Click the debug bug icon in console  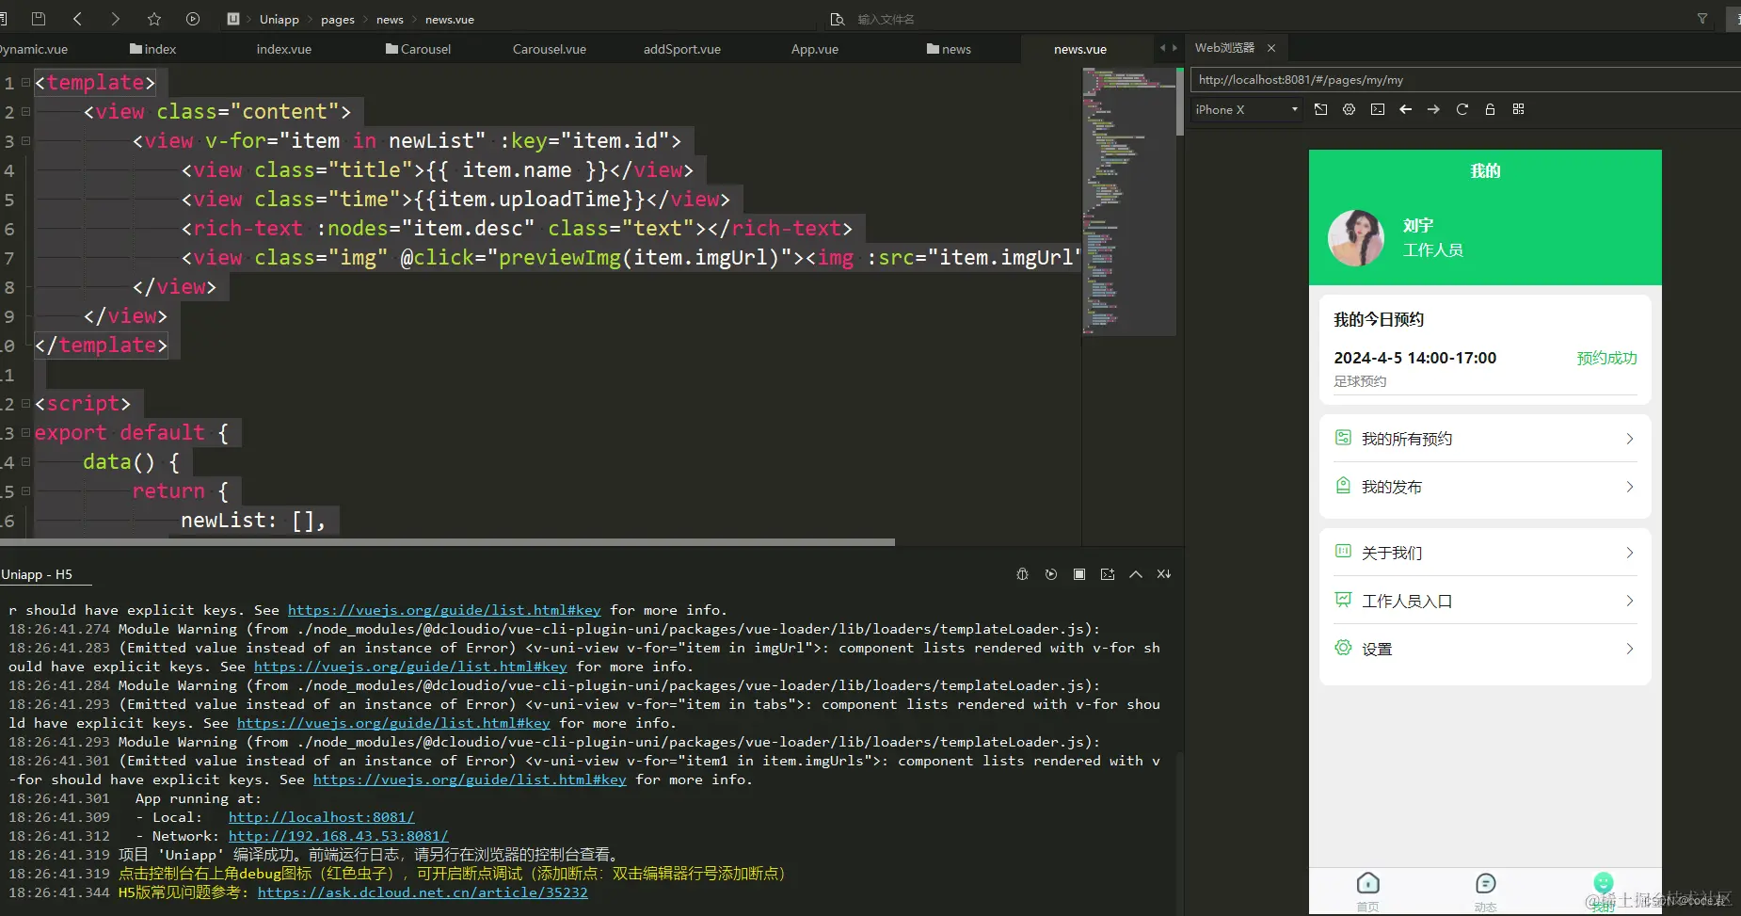click(1023, 574)
